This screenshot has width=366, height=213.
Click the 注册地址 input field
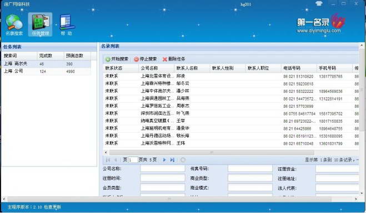[x=337, y=178]
